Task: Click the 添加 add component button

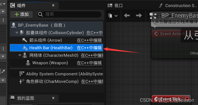Action: click(22, 14)
